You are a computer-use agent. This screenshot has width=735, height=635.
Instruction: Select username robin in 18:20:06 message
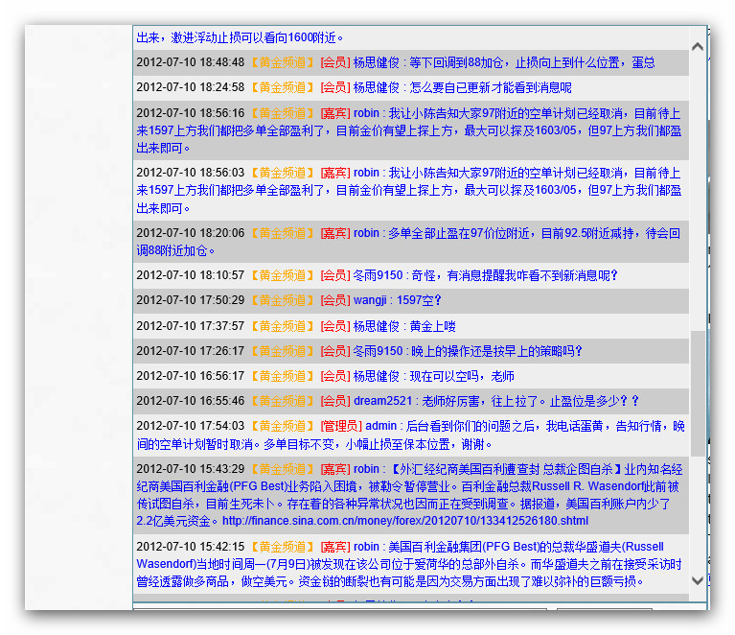(366, 233)
